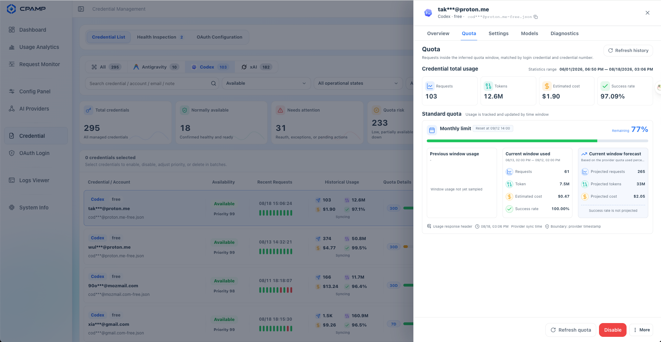
Task: Open the Diagnostics tab in detail panel
Action: pos(565,33)
